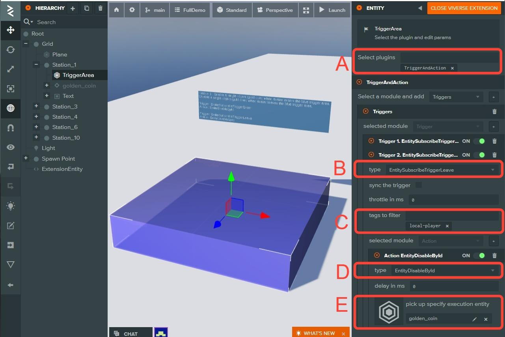Toggle Action EntityDisableById ON switch
The image size is (505, 337).
click(479, 255)
